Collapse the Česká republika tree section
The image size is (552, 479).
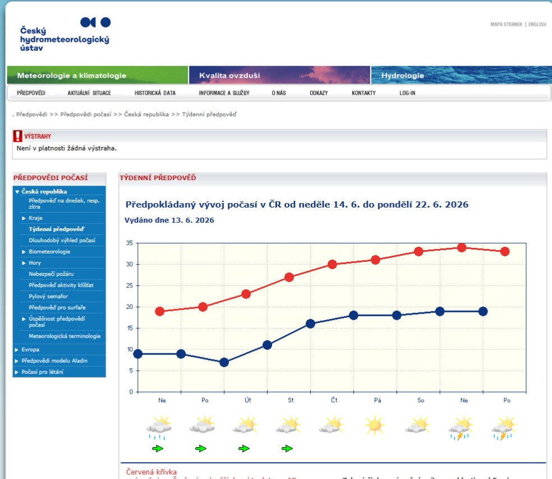[17, 192]
